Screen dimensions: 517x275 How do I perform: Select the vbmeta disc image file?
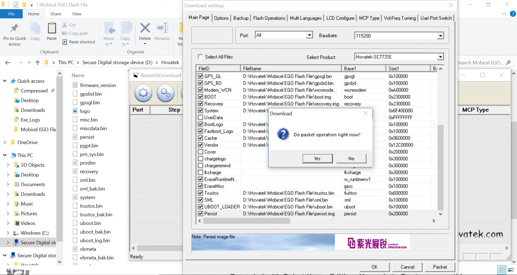pyautogui.click(x=88, y=249)
